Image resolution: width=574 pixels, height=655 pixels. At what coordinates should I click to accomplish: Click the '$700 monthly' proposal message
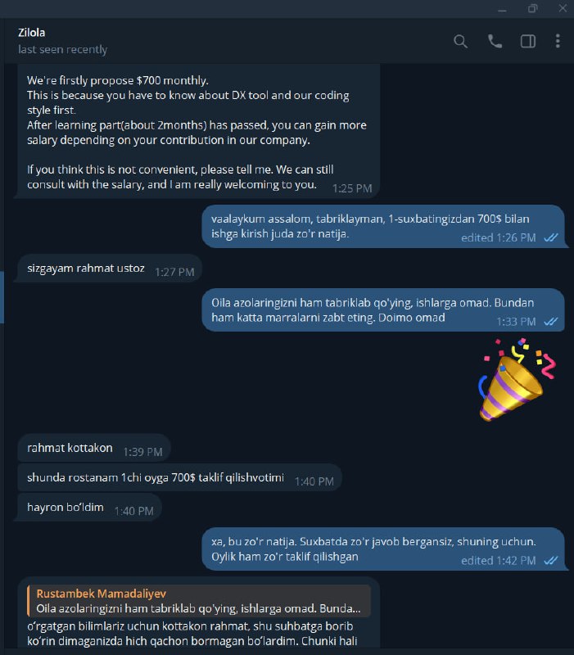[198, 131]
